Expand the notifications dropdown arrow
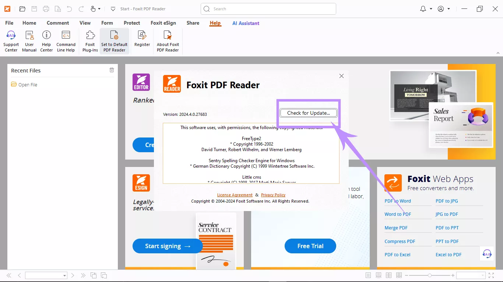This screenshot has width=503, height=282. tap(431, 9)
